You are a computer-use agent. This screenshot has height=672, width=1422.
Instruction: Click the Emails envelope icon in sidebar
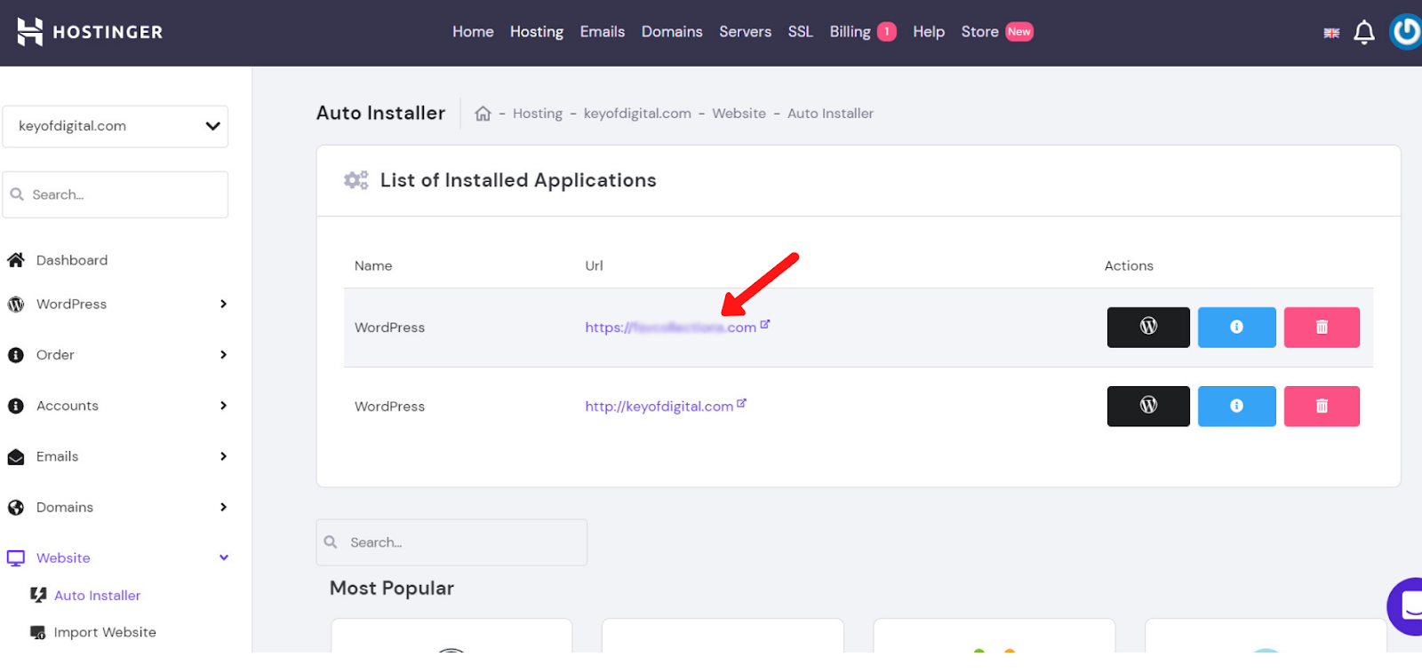[16, 457]
